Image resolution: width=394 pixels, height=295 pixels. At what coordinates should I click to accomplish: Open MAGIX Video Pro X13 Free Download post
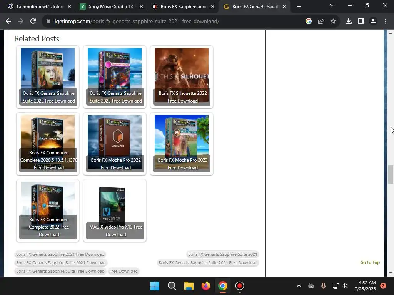coord(115,211)
